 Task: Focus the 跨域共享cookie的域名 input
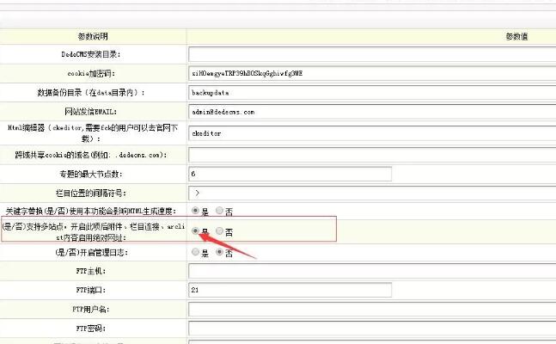(x=372, y=155)
